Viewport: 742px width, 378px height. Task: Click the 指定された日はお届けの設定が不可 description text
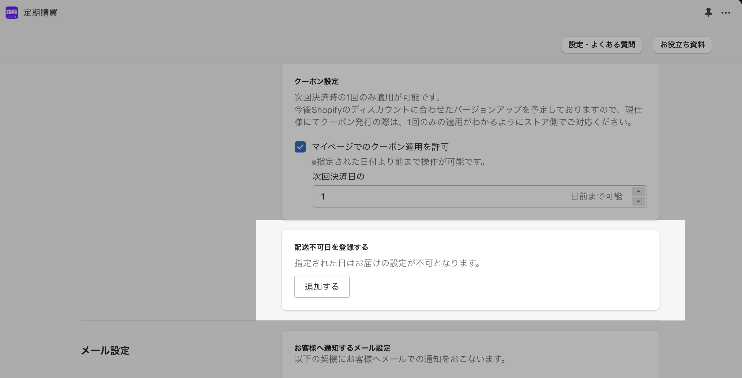387,263
